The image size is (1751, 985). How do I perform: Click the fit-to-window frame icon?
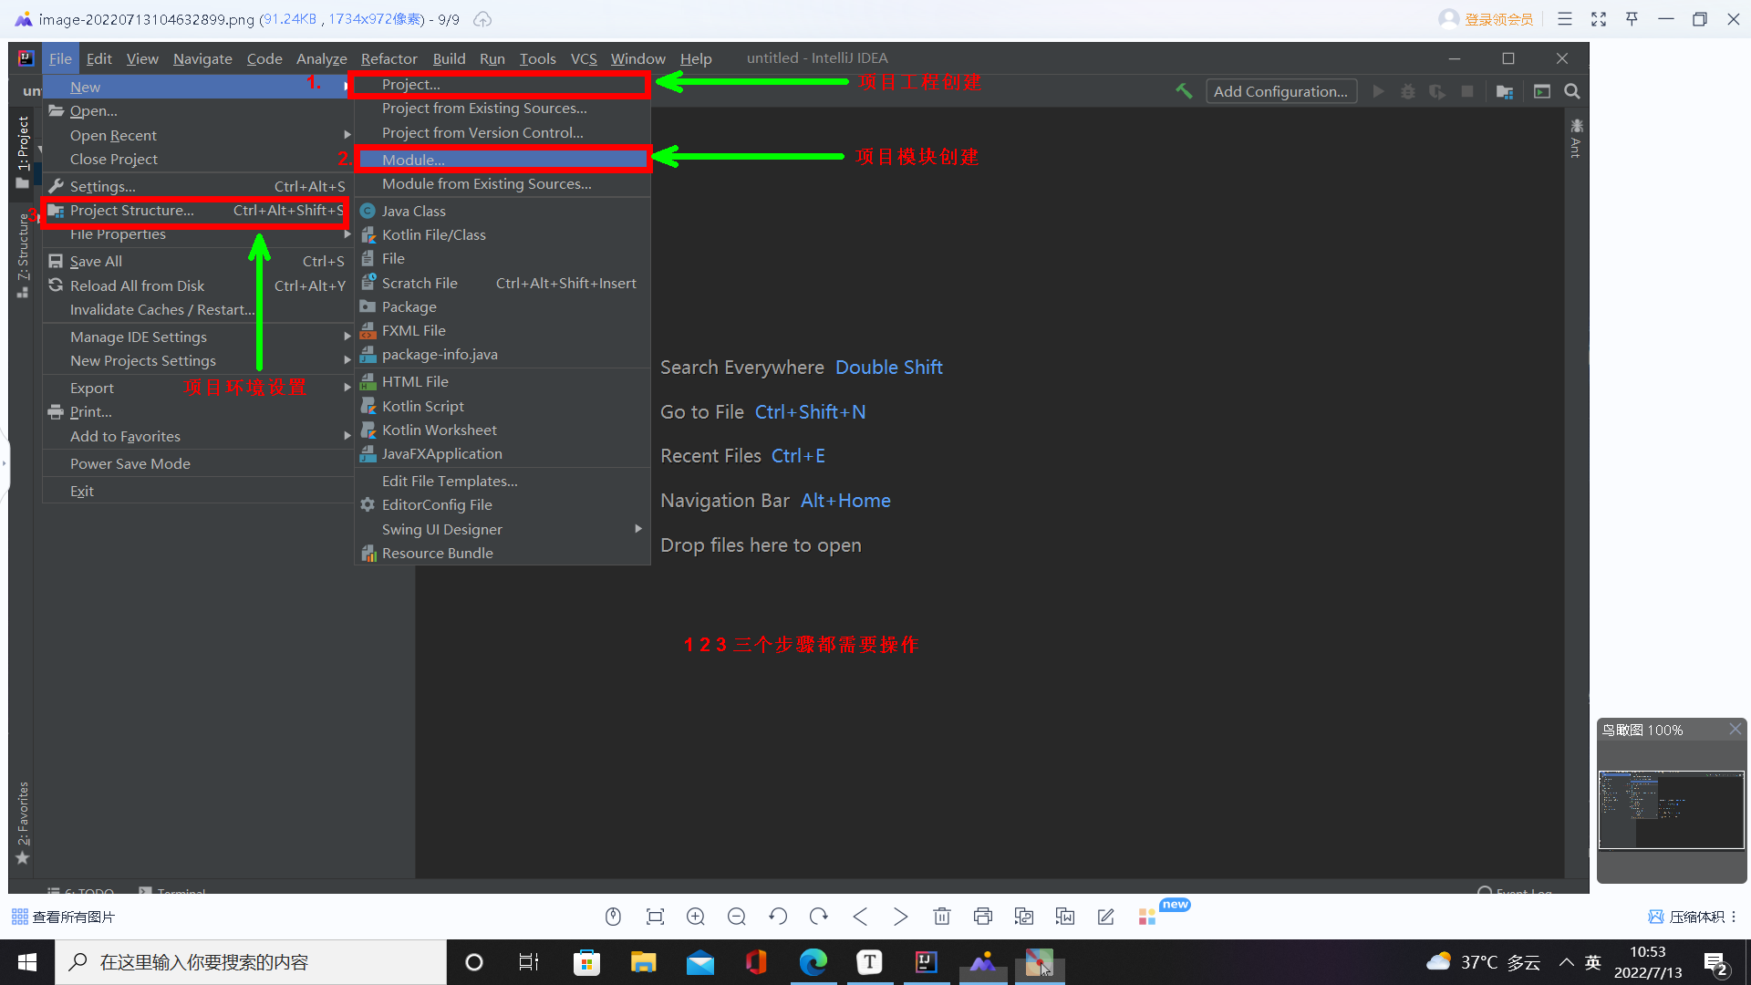click(655, 917)
